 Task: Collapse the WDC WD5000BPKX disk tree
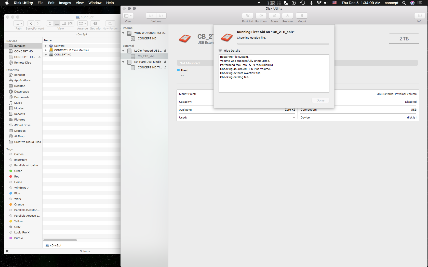tap(123, 33)
